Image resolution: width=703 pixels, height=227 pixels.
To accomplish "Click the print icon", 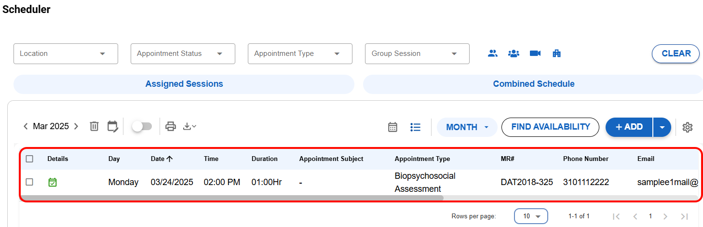I will (171, 126).
